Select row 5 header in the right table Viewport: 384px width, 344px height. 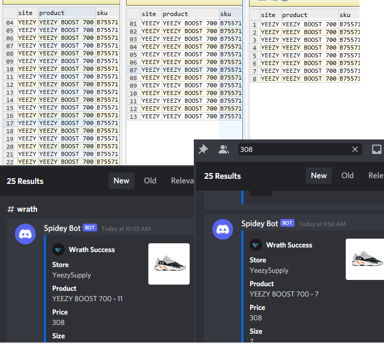(x=255, y=56)
